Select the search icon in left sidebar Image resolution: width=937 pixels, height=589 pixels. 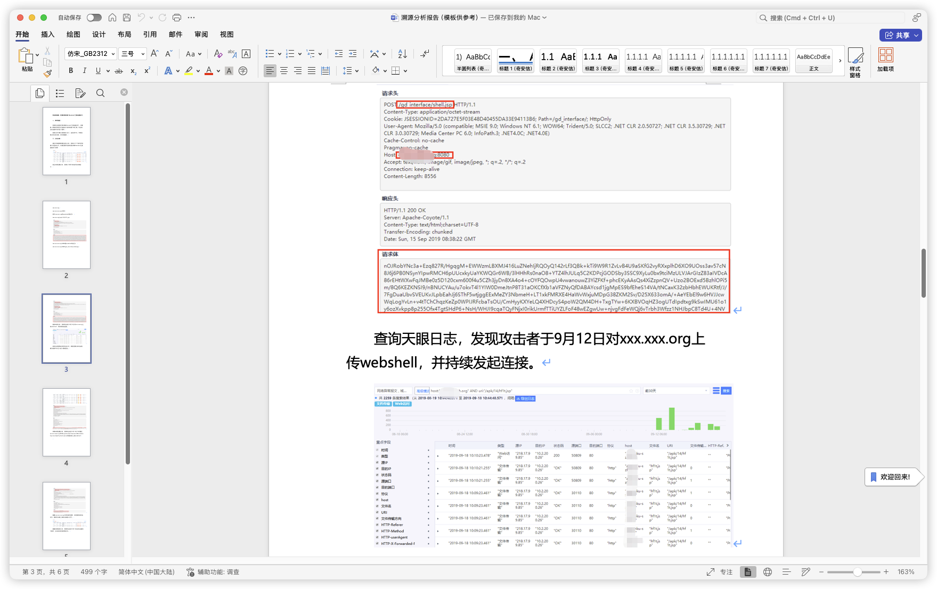(x=100, y=93)
